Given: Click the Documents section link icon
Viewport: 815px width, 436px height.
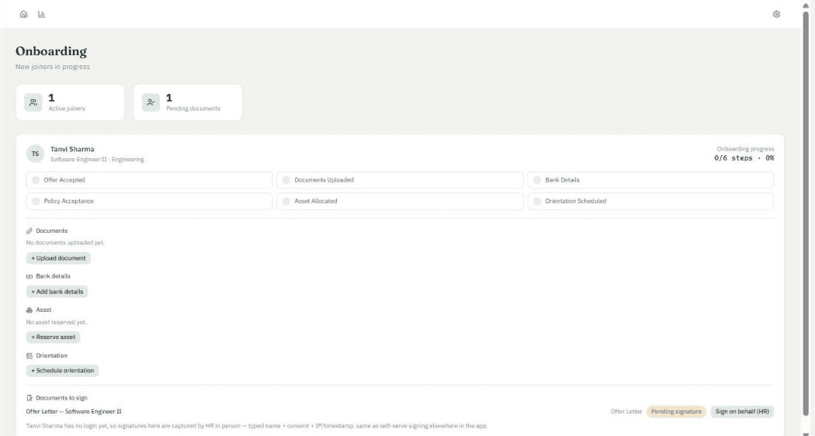Looking at the screenshot, I should [29, 230].
